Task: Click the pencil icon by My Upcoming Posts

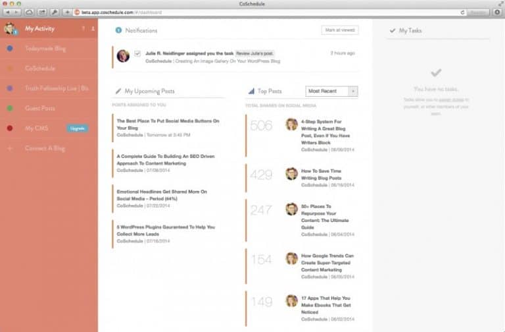Action: [118, 91]
